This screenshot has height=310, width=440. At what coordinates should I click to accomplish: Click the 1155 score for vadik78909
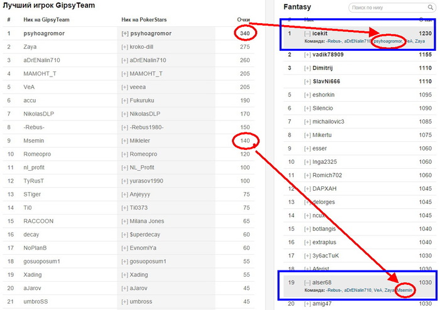(425, 55)
